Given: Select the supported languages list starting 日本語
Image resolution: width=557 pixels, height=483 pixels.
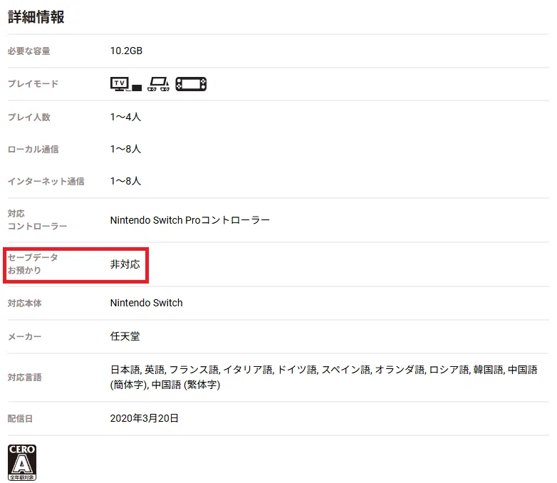Looking at the screenshot, I should (323, 377).
